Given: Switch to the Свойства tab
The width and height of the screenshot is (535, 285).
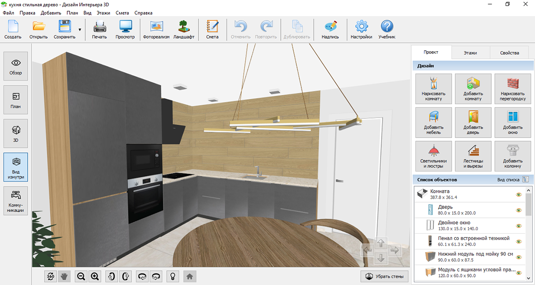Looking at the screenshot, I should coord(509,53).
